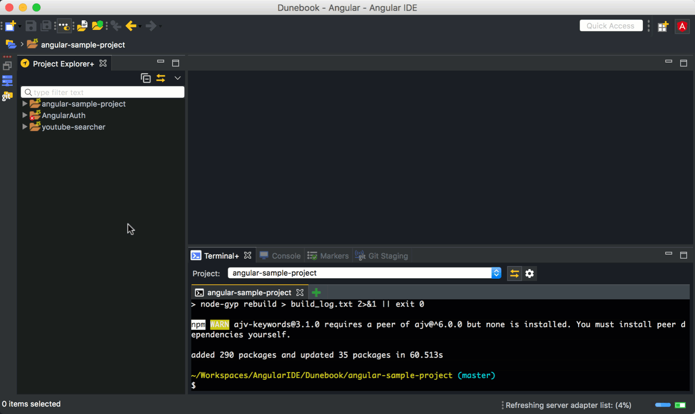Click the Open Perspective icon
The height and width of the screenshot is (414, 695).
click(x=663, y=26)
